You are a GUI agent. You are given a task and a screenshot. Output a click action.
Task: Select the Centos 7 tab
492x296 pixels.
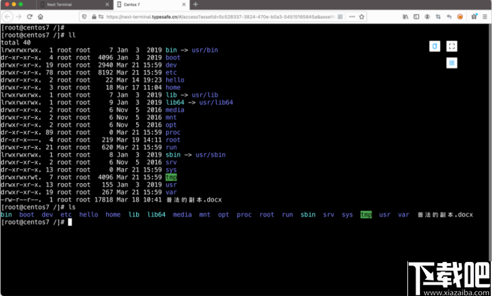[x=151, y=5]
